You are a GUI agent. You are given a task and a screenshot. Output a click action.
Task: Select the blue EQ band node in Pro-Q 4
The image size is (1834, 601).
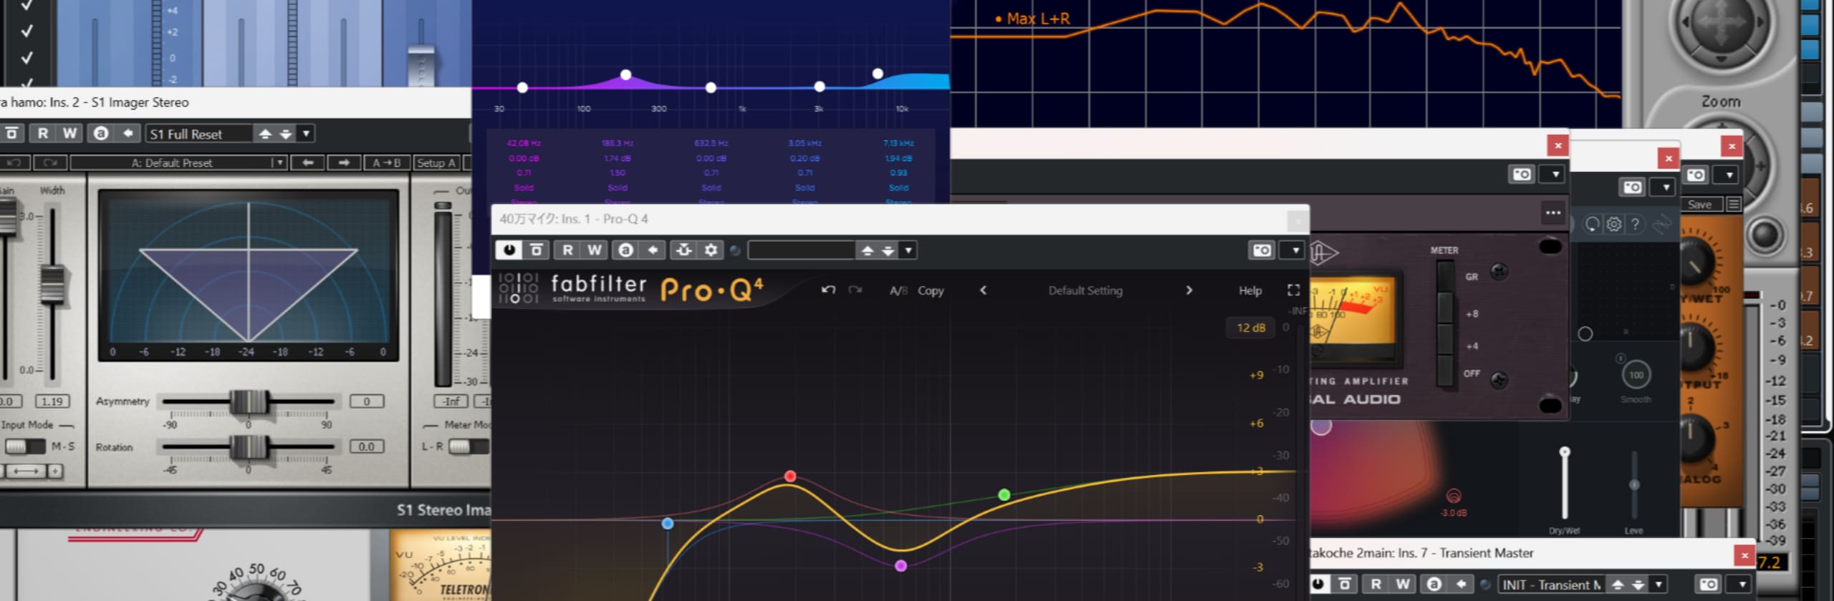[x=668, y=524]
